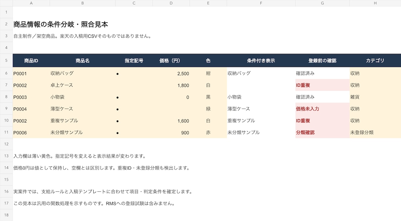The width and height of the screenshot is (401, 221).
Task: Select price cell 0 in 小物袋 row
Action: tap(171, 97)
